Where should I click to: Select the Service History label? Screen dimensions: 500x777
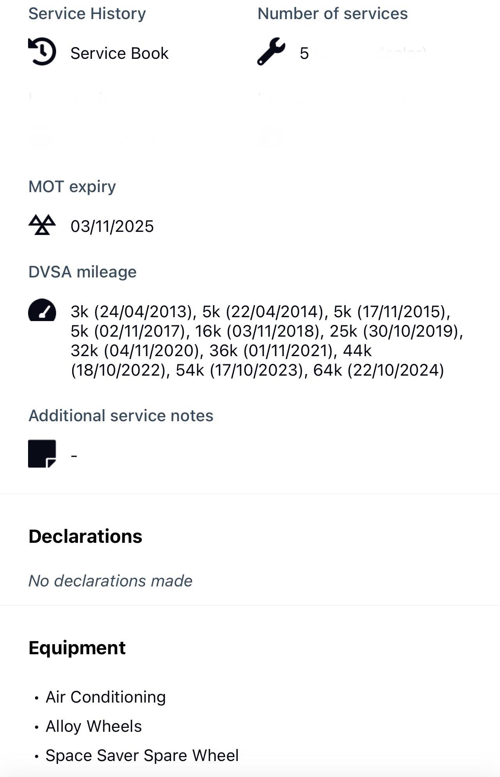coord(87,14)
